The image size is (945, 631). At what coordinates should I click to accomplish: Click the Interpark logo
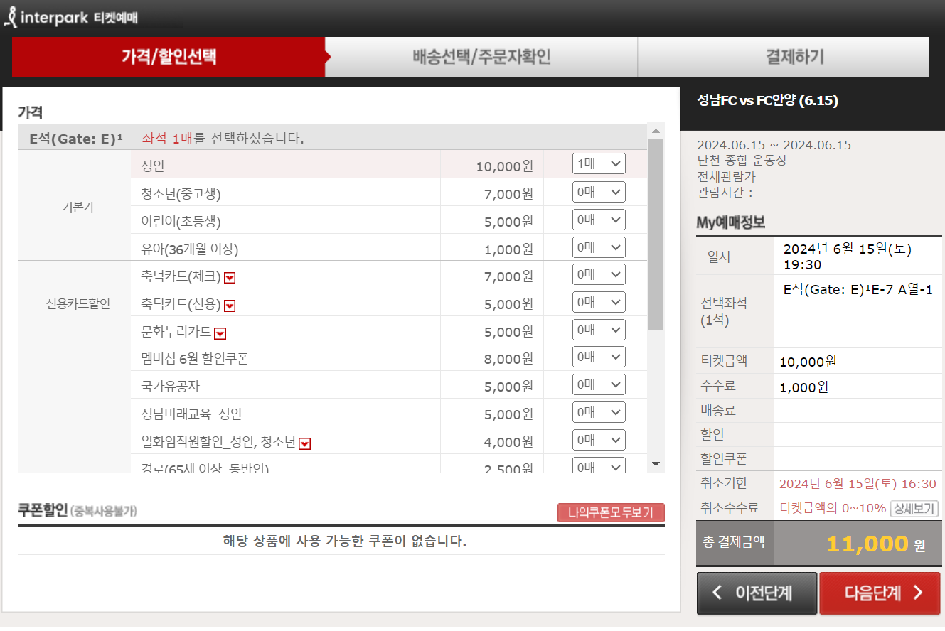[71, 17]
